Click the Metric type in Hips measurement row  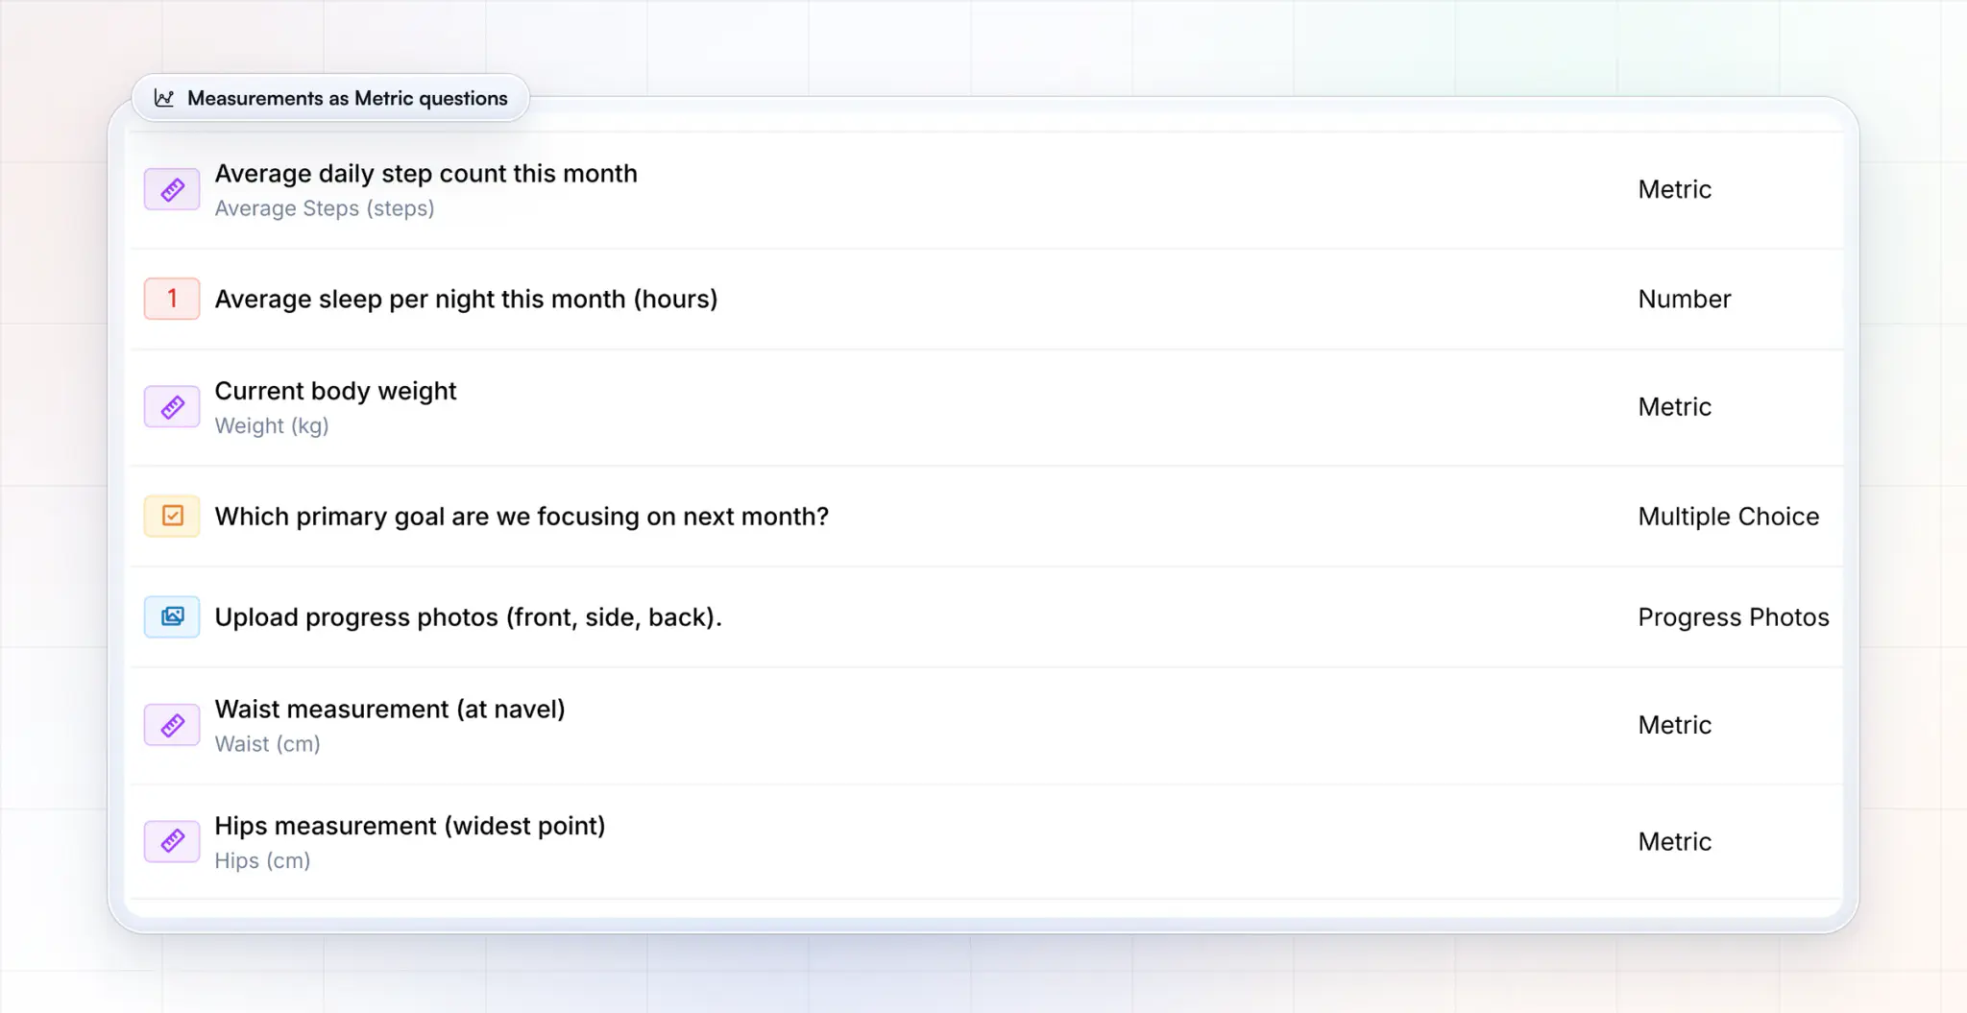click(1674, 842)
